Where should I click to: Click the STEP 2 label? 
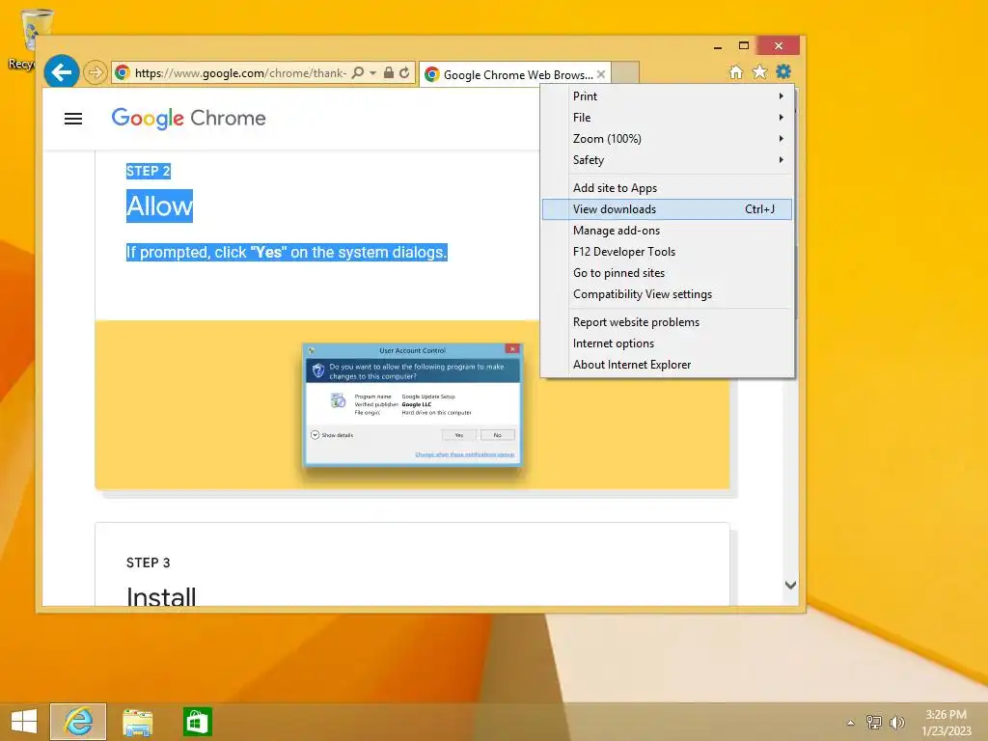[x=148, y=171]
